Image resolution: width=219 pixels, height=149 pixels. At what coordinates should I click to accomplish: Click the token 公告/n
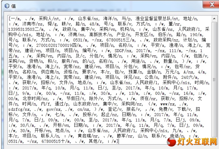[152, 77]
